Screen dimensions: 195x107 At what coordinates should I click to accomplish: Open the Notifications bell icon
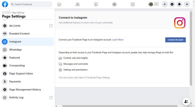coord(179,4)
